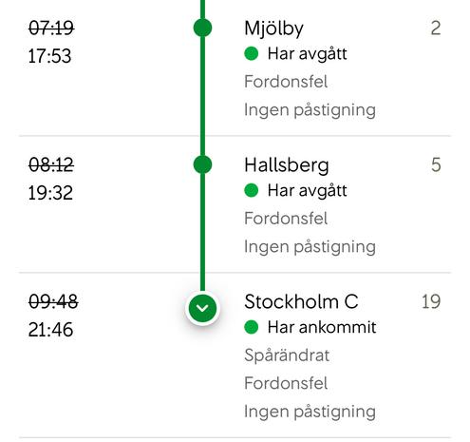Select the Hallsberg stop dot on timeline
Screen dimensions: 470x442
202,164
